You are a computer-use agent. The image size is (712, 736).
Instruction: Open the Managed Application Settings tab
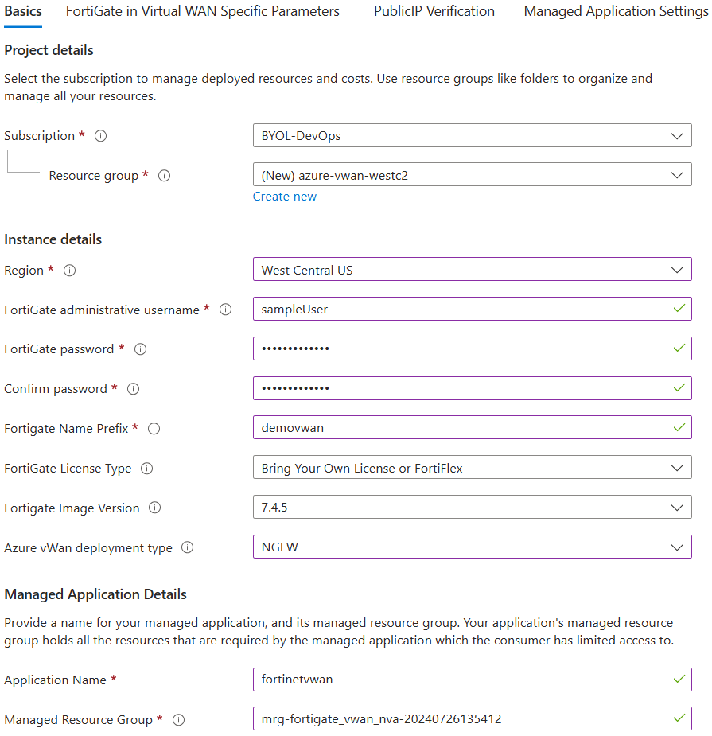pyautogui.click(x=615, y=11)
